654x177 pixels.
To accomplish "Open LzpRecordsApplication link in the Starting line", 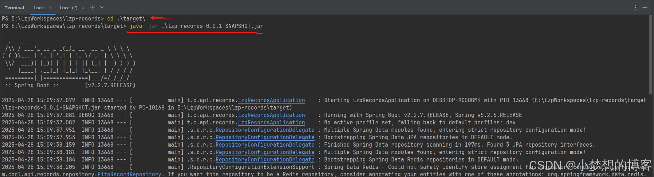I will pos(271,100).
